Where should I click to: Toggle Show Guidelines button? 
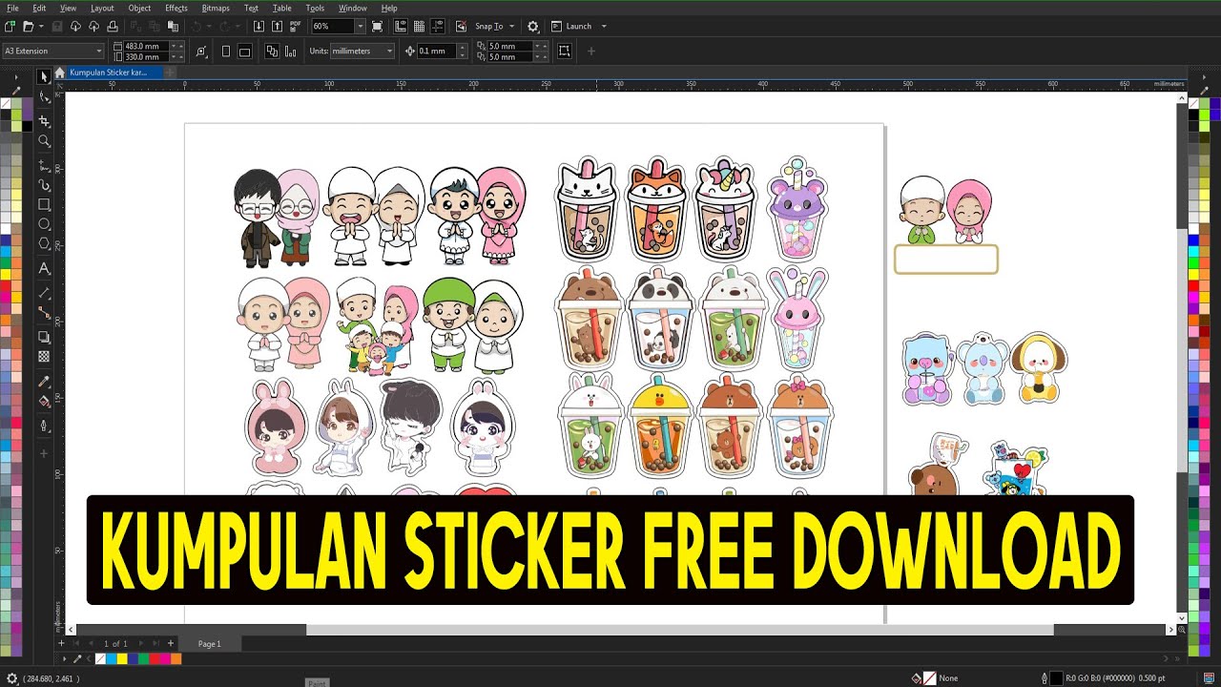pos(437,26)
